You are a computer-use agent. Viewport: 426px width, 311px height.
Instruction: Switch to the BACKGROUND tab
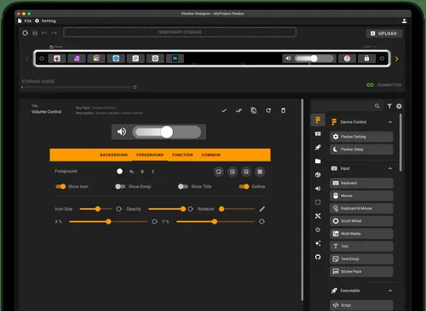(114, 155)
